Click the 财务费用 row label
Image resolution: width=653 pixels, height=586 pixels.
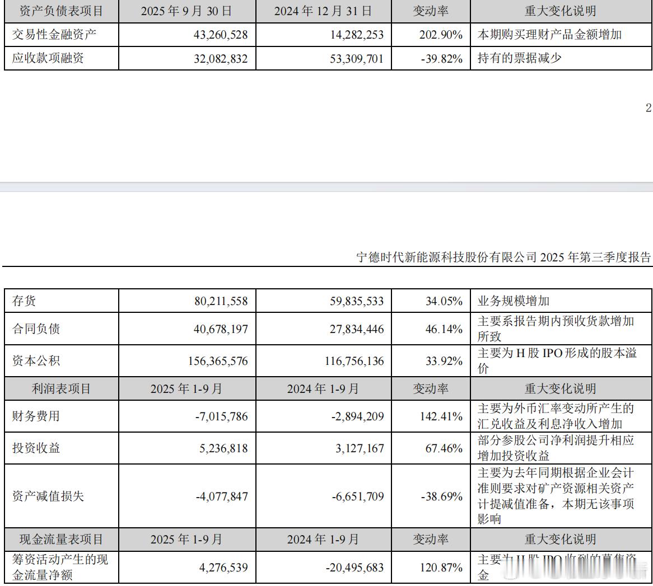(36, 416)
